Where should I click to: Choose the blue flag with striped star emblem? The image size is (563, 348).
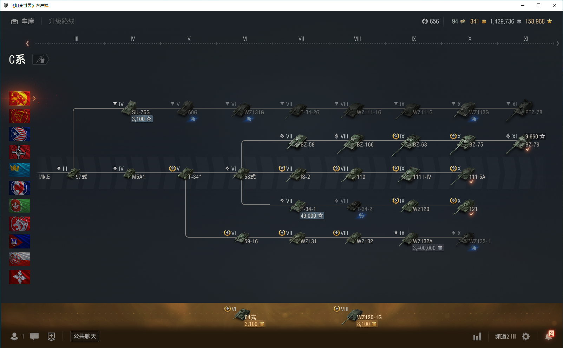coord(19,134)
